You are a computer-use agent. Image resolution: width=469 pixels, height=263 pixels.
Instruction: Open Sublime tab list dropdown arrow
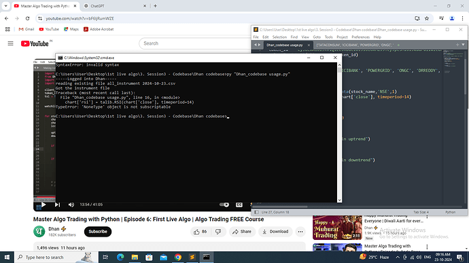[x=463, y=45]
